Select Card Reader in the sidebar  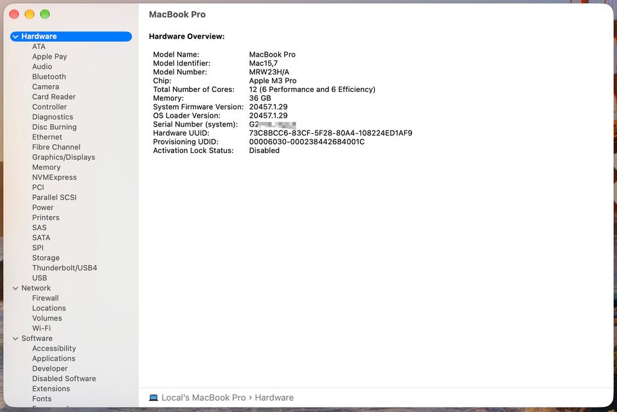pos(54,97)
